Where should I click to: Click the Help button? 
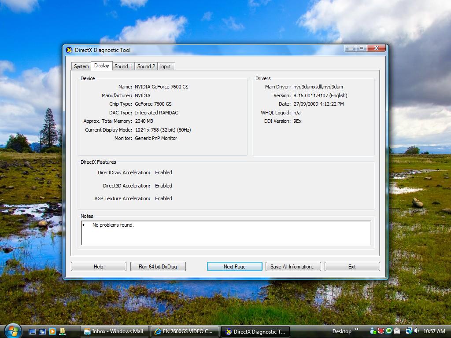(x=98, y=267)
